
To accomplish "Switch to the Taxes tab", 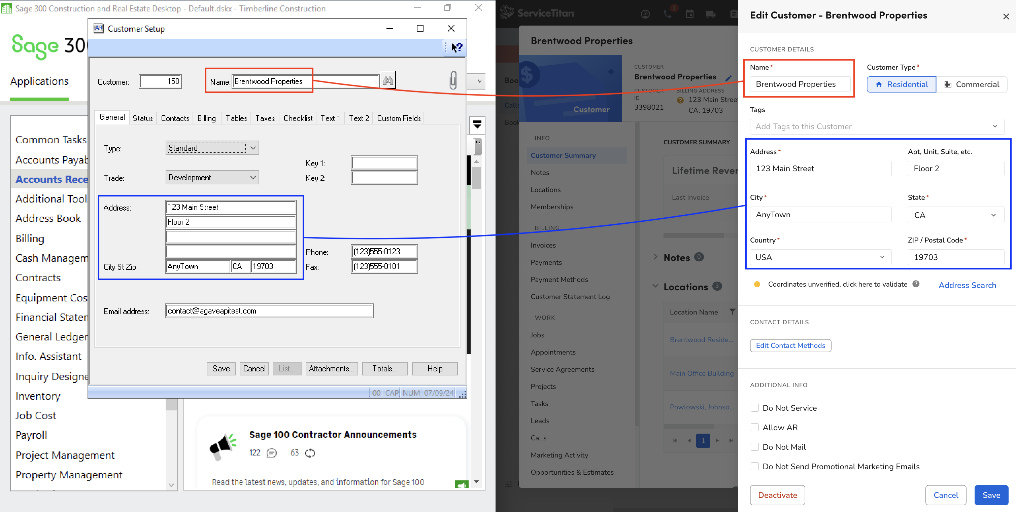I will point(265,118).
